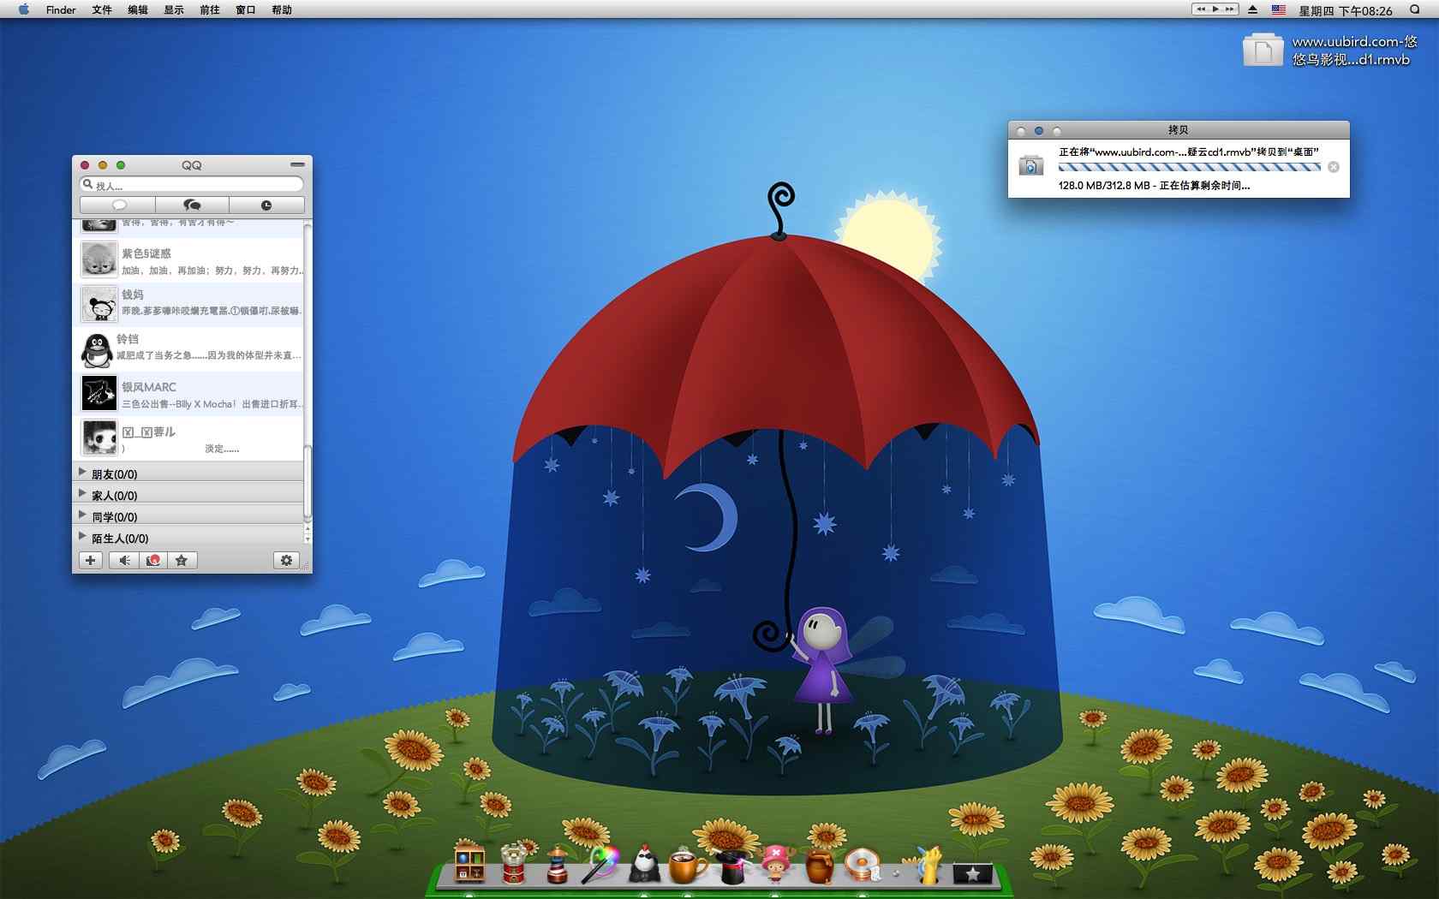1439x899 pixels.
Task: Open the black star stack in Dock
Action: [972, 873]
